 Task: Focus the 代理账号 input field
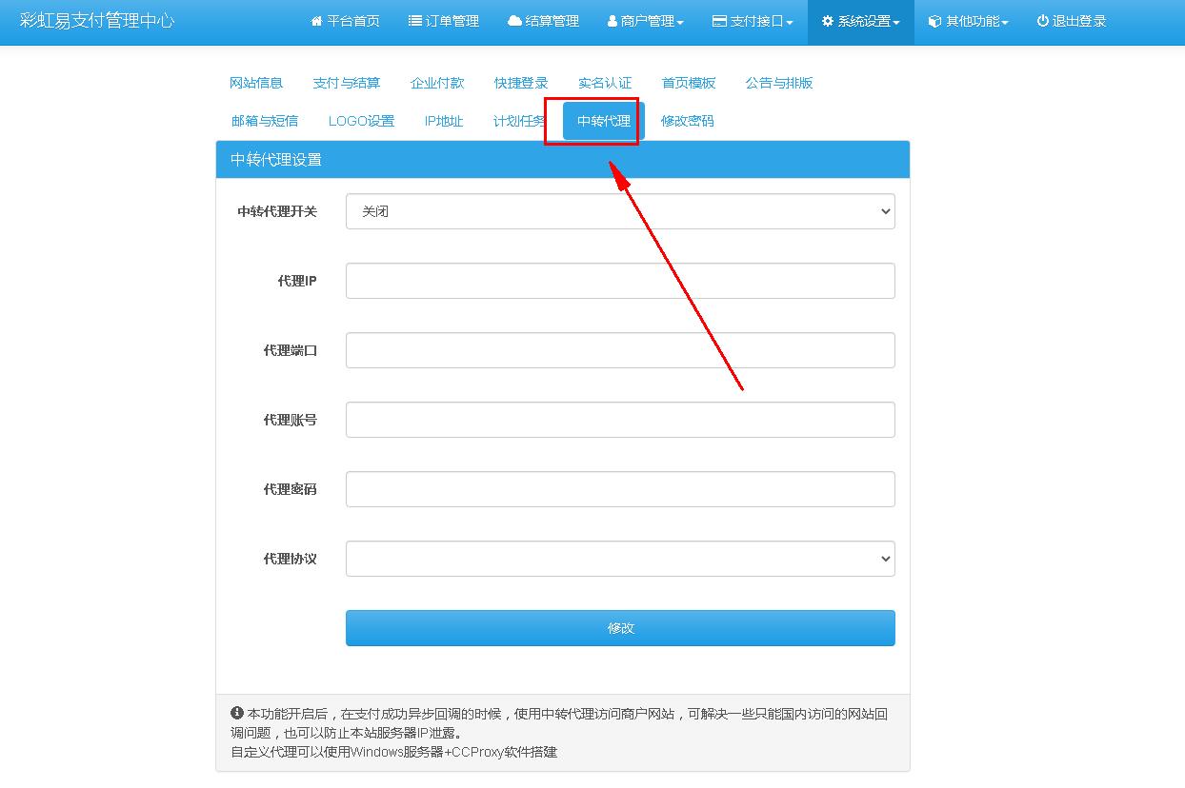click(620, 420)
